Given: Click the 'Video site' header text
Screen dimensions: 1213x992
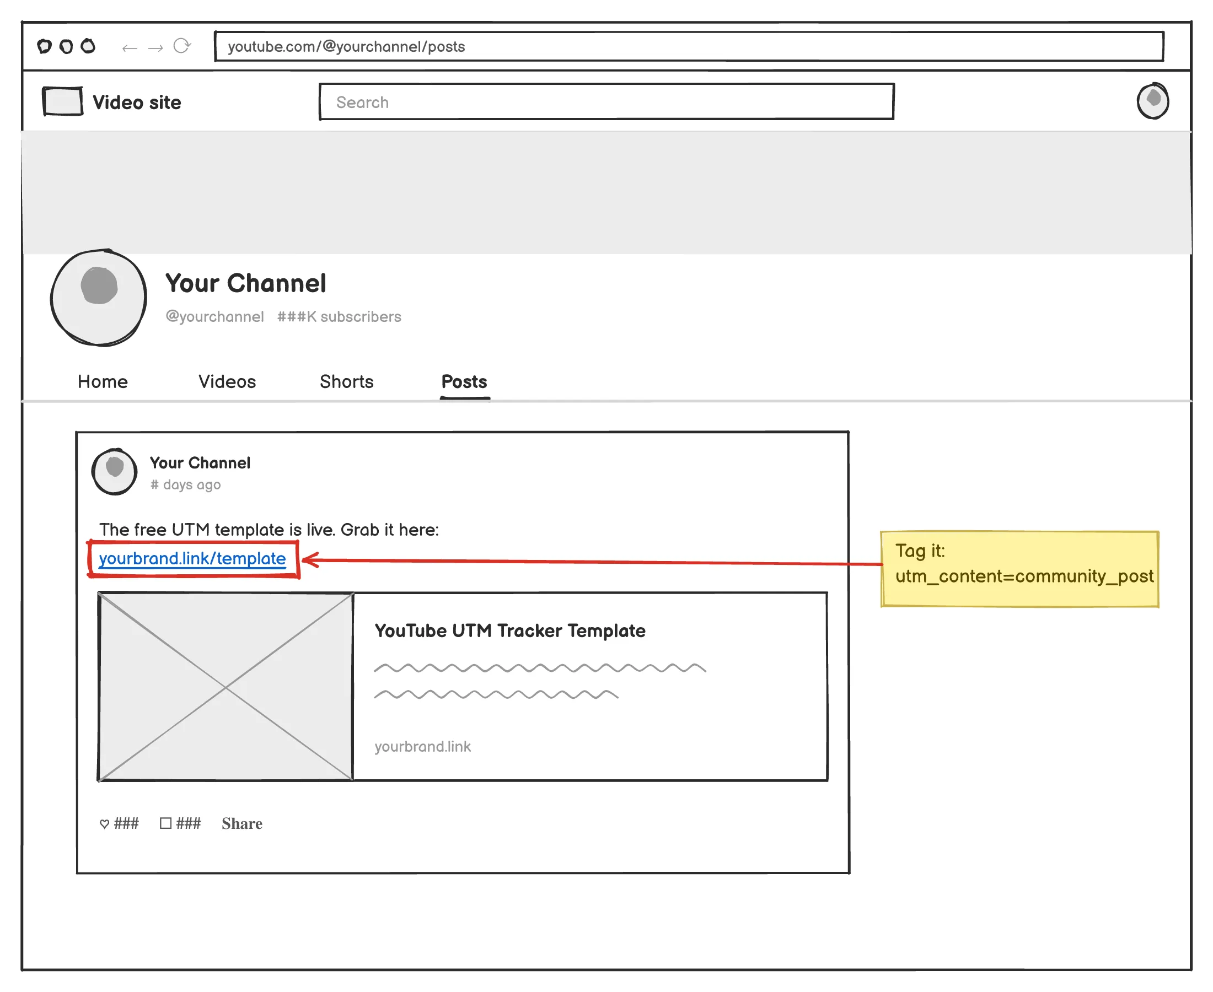Looking at the screenshot, I should pyautogui.click(x=137, y=103).
